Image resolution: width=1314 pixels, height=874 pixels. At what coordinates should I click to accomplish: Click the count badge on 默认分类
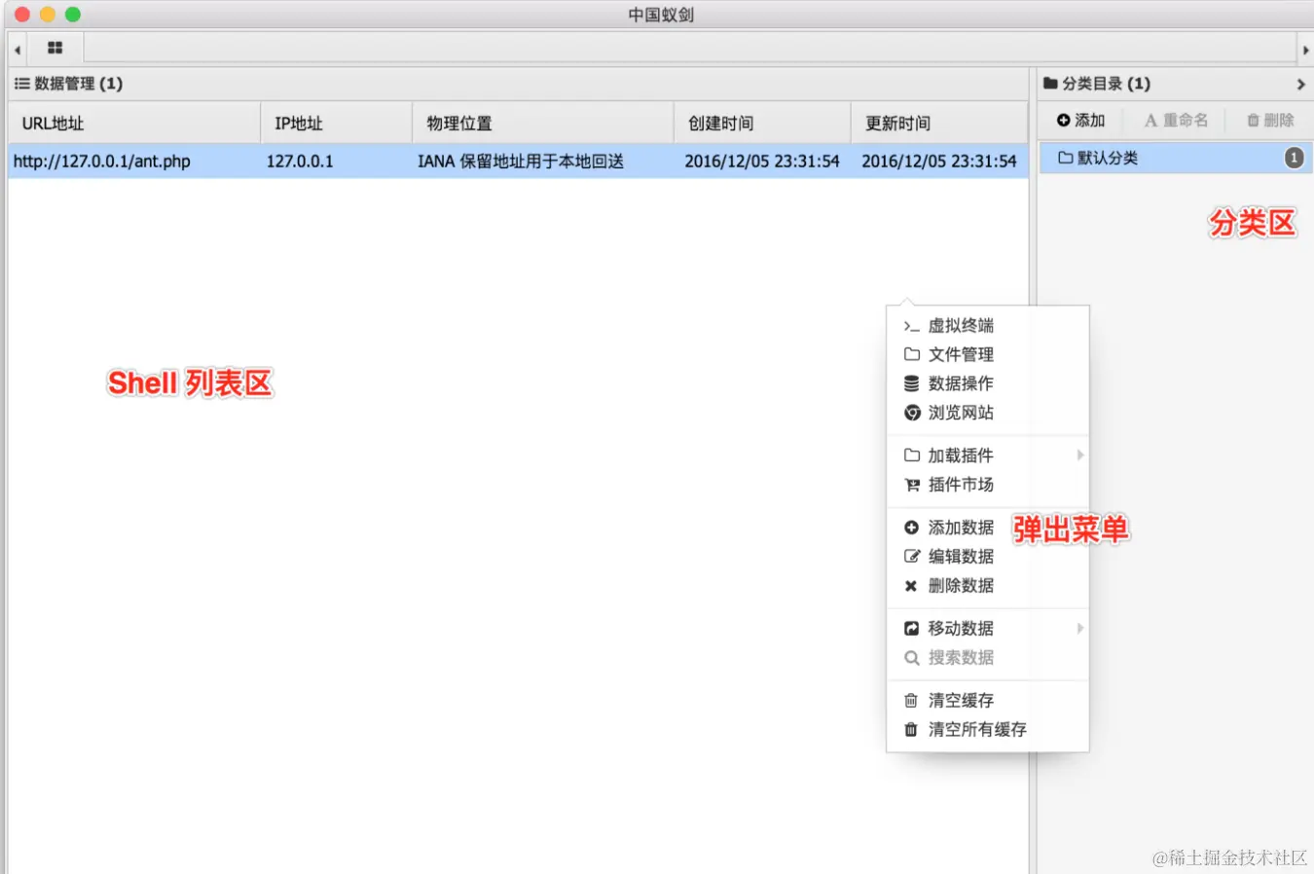[1294, 158]
